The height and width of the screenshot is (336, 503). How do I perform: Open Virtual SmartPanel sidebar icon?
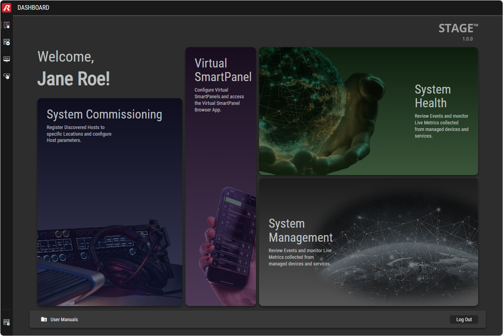coord(7,76)
